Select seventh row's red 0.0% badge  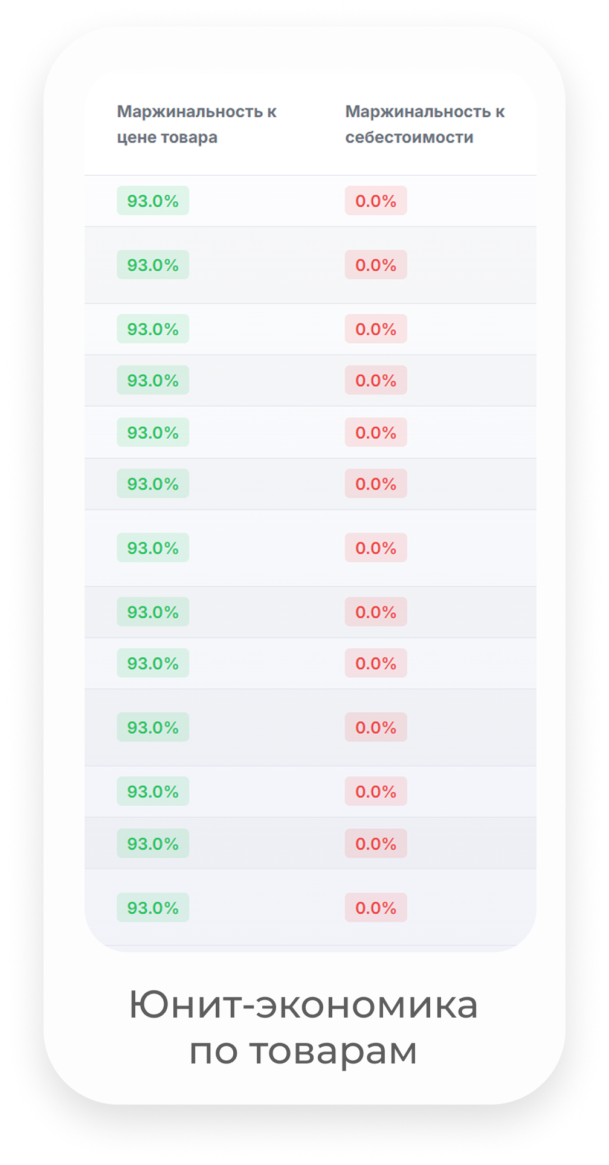376,548
